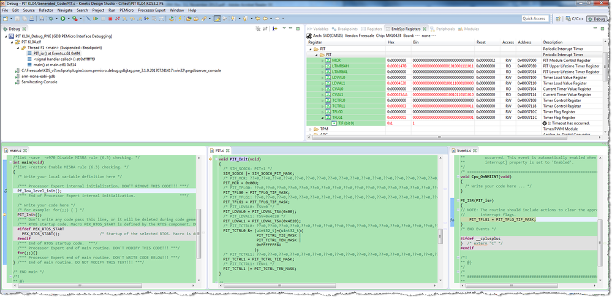Click the red Terminate debug icon
This screenshot has height=297, width=612.
click(x=110, y=19)
